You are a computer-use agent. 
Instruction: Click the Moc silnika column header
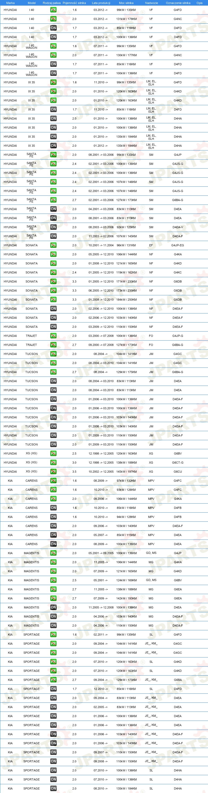126,3
